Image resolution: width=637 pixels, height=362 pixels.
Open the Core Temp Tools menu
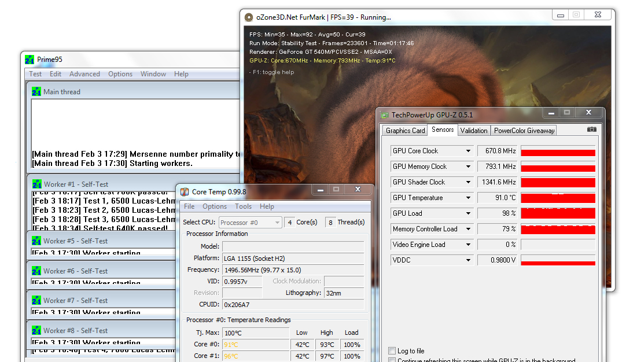[x=244, y=206]
